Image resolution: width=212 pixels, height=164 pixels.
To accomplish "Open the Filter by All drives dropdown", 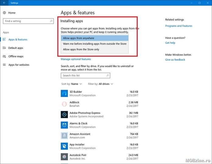I will (101, 84).
